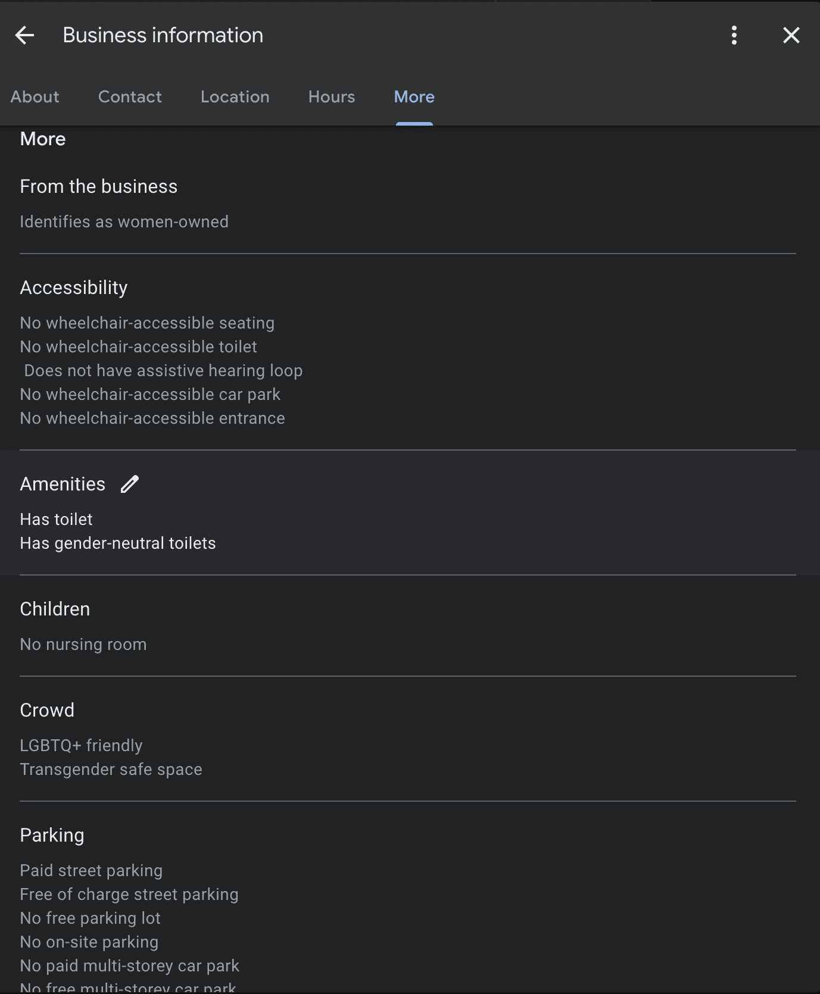Select the No nursing room entry
Viewport: 820px width, 994px height.
pyautogui.click(x=83, y=645)
